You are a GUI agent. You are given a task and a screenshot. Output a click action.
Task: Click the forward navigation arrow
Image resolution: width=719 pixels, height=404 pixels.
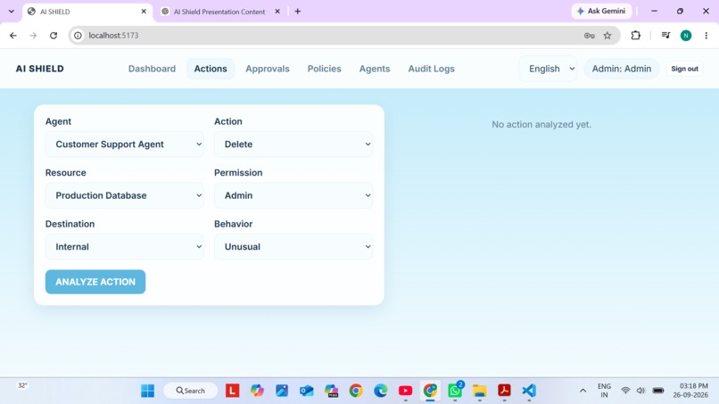click(33, 36)
